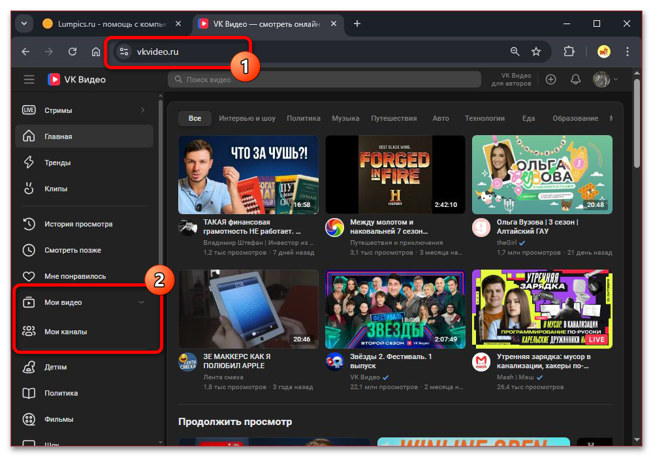Open the browser three-dot menu
The height and width of the screenshot is (457, 653).
click(x=627, y=52)
